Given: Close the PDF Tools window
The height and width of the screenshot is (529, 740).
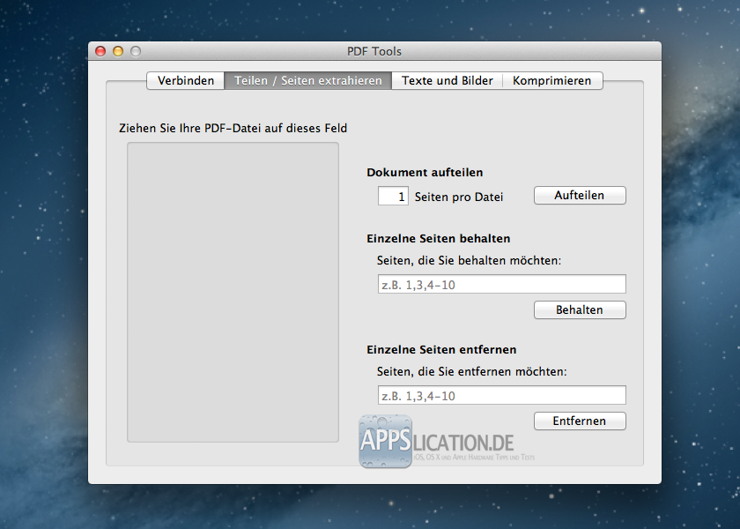Looking at the screenshot, I should pyautogui.click(x=100, y=51).
